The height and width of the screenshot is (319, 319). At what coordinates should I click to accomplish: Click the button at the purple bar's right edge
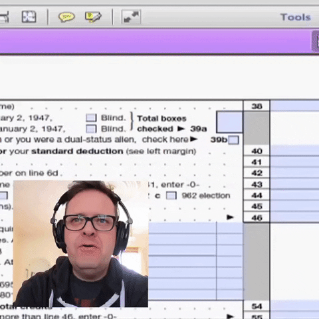[x=316, y=42]
